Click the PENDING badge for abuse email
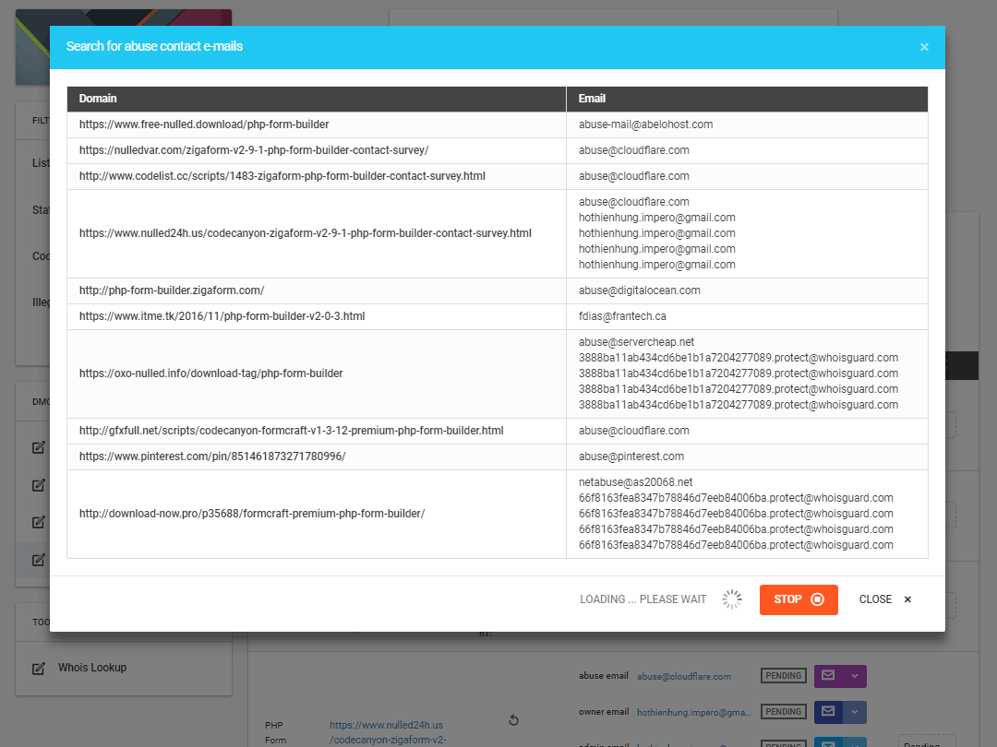 point(784,676)
